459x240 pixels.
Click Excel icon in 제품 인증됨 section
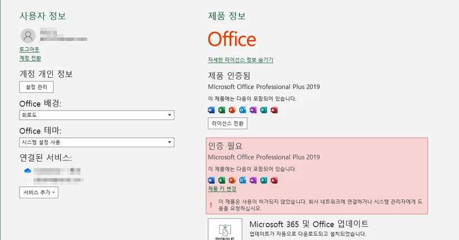pos(221,110)
